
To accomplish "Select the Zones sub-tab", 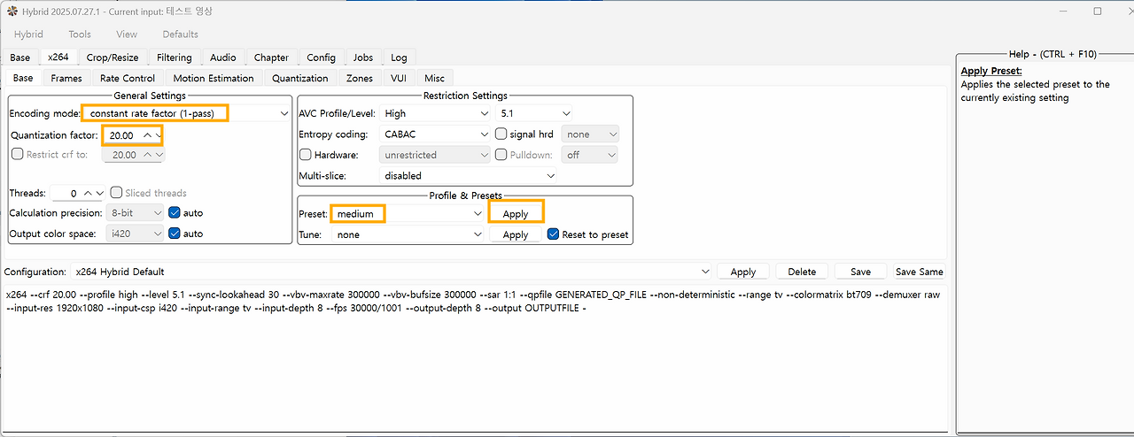I will (x=360, y=78).
